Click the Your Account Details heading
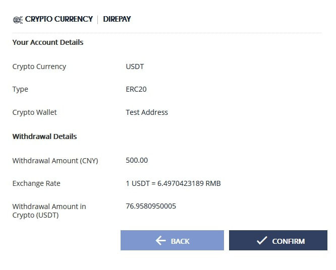 point(48,42)
